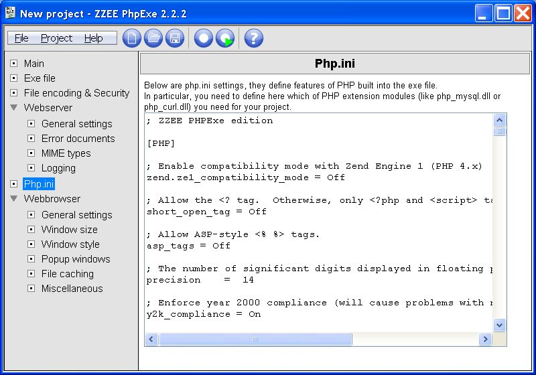
Task: Click the horizontal scroll right arrow
Action: click(484, 339)
